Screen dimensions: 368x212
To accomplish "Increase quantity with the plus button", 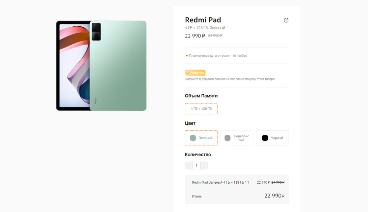I will (x=204, y=165).
